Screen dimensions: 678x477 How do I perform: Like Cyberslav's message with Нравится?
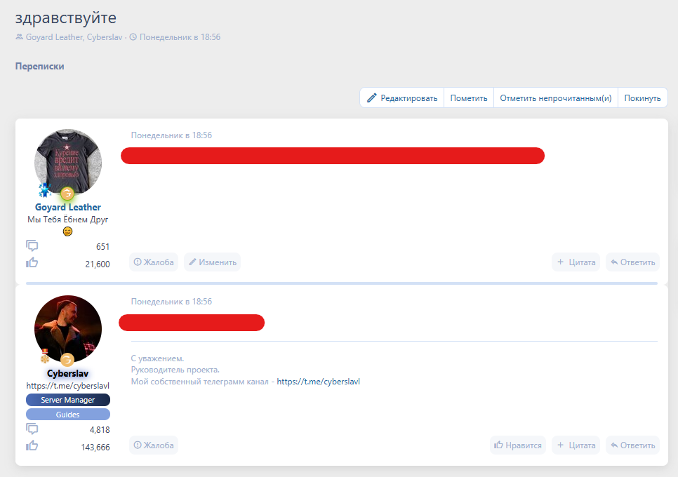[518, 445]
